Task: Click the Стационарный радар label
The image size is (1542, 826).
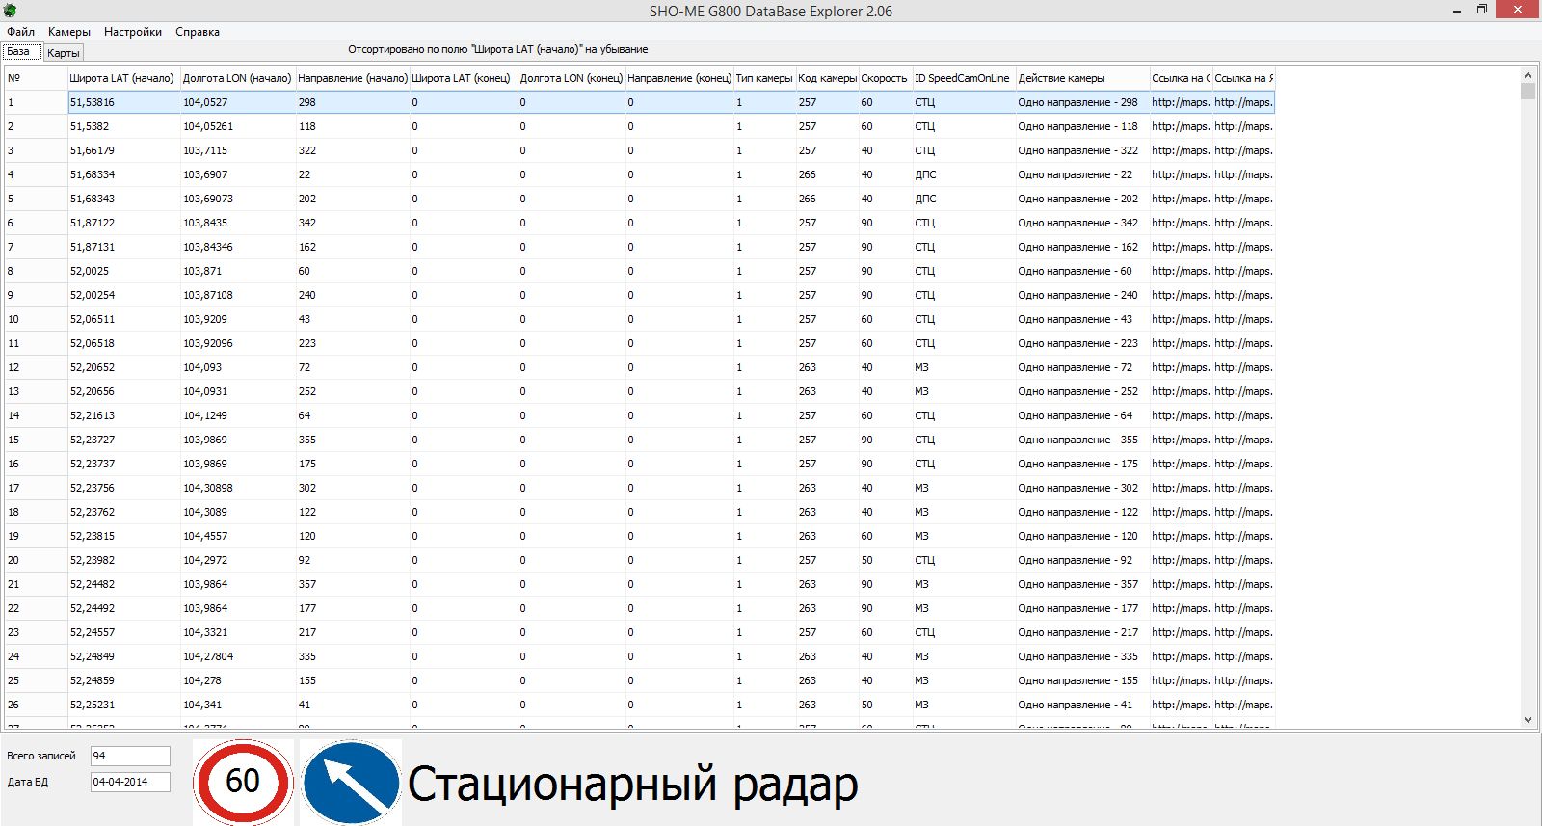Action: click(x=632, y=786)
